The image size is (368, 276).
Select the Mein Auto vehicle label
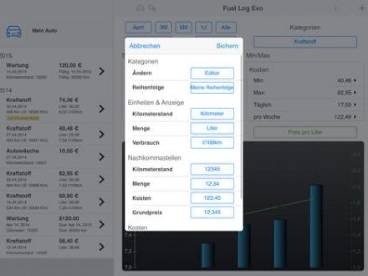pyautogui.click(x=44, y=30)
